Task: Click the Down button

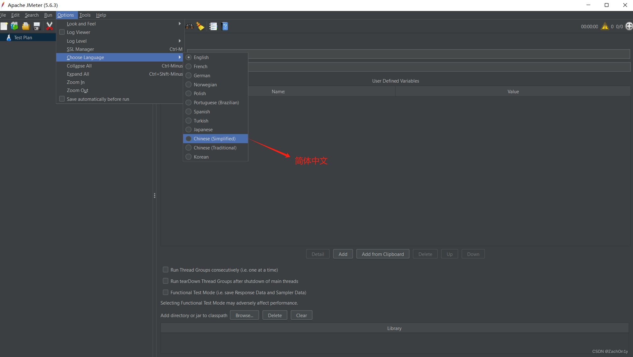Action: (x=473, y=254)
